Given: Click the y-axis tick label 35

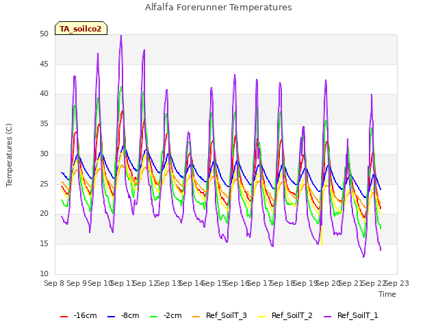Looking at the screenshot, I should 44,124.
